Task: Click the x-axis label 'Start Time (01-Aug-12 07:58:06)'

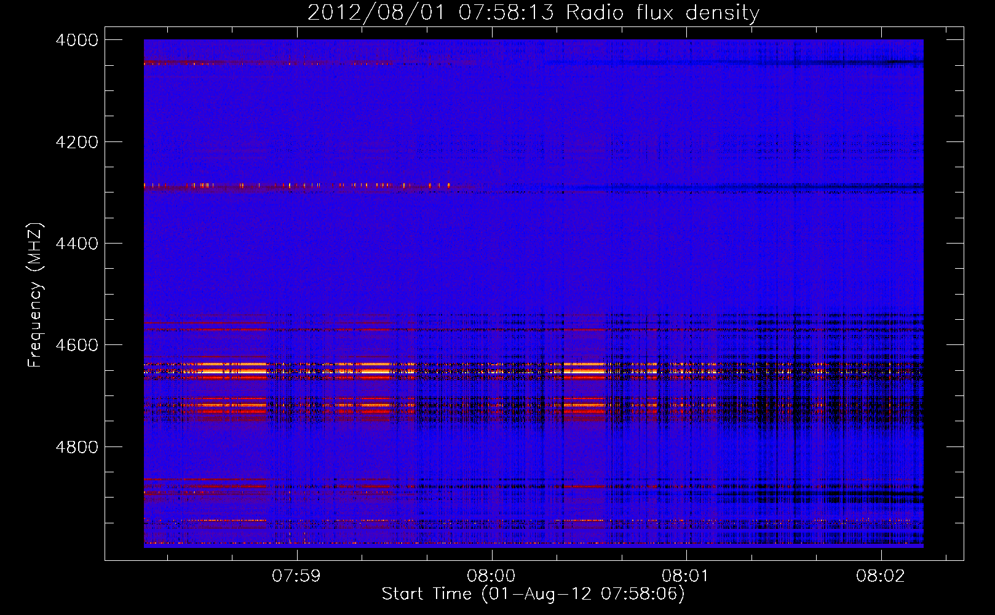Action: click(x=533, y=594)
